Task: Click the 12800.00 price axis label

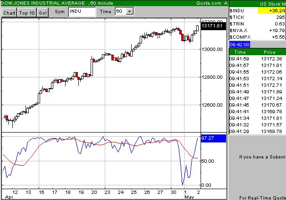Action: click(x=212, y=77)
